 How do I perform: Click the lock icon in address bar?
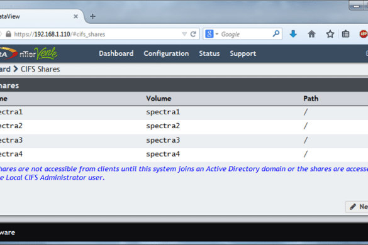tap(8, 34)
